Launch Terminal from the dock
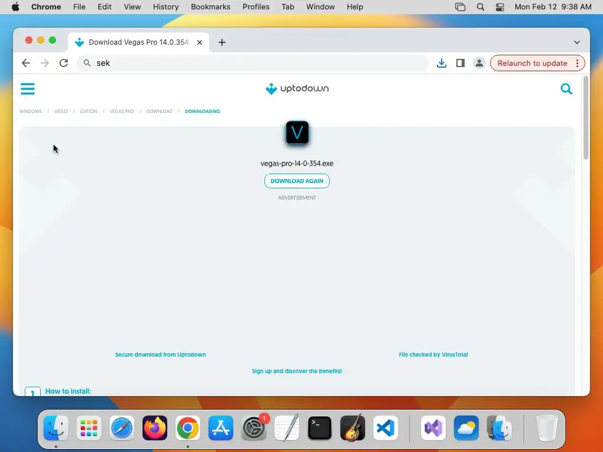603x452 pixels. point(320,428)
